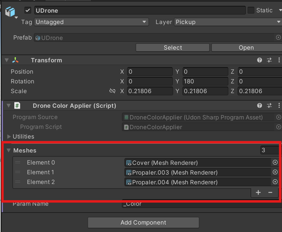Viewport: 282px width, 232px height.
Task: Collapse the Meshes array foldout
Action: pyautogui.click(x=8, y=150)
